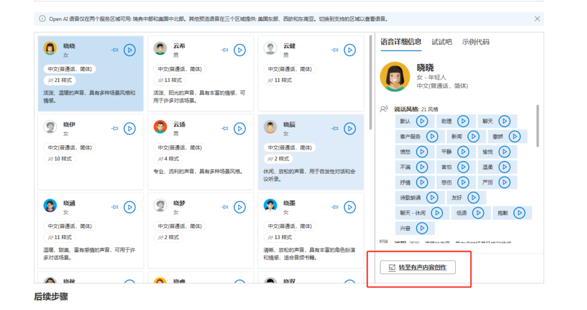Play the 晓梦 voice sample
Image resolution: width=587 pixels, height=310 pixels.
pos(240,207)
